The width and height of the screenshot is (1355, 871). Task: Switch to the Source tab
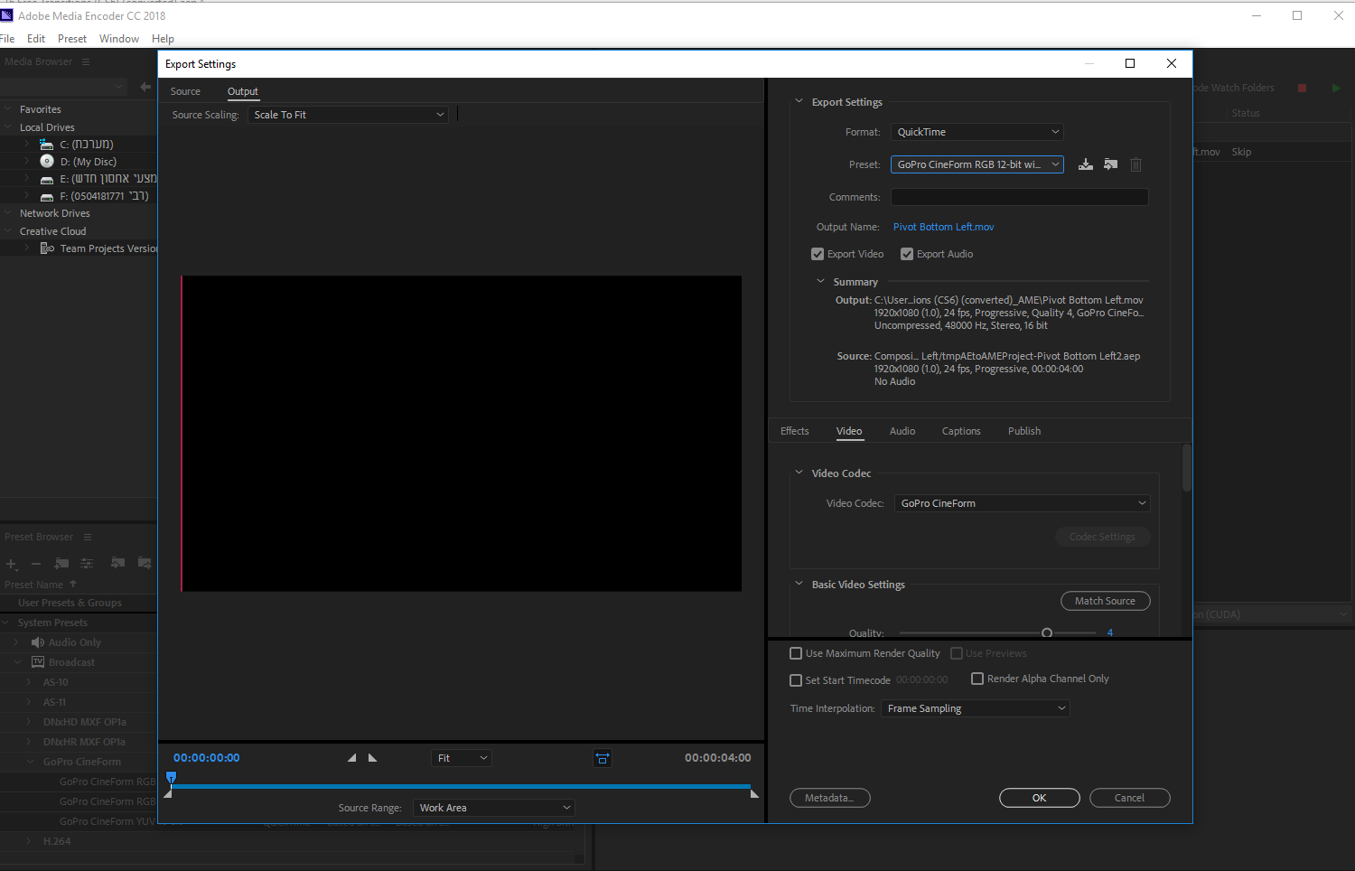pos(185,91)
